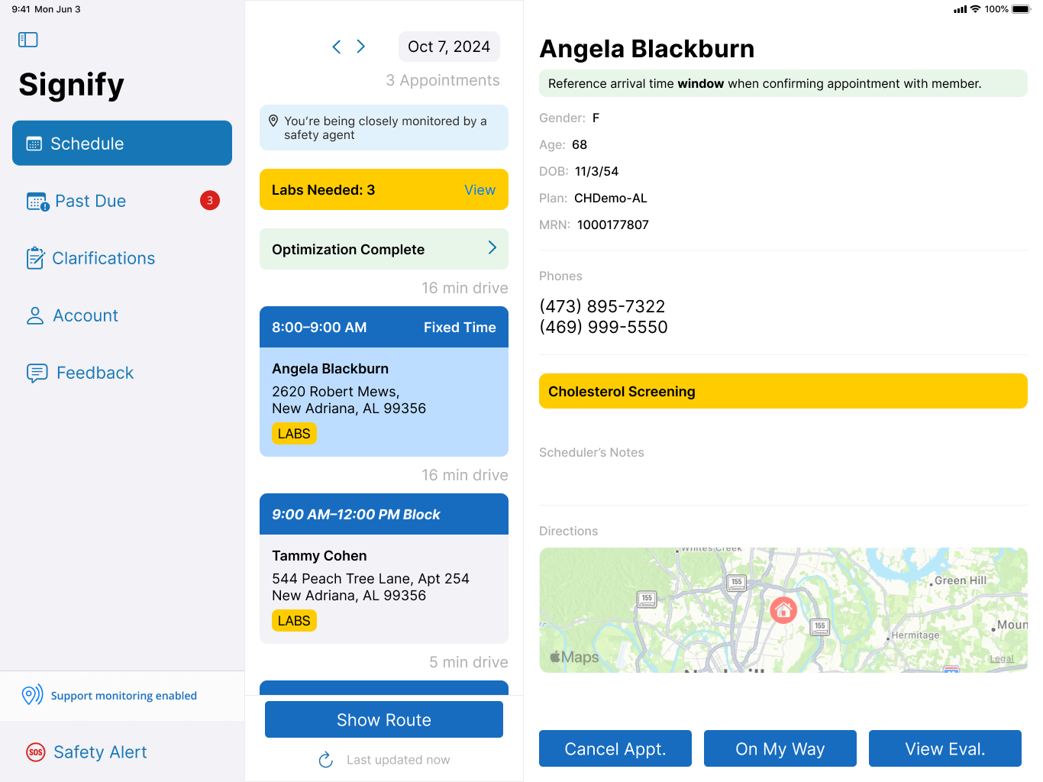Screen dimensions: 1043x782
Task: Click the Past Due calendar alert icon
Action: 37,202
